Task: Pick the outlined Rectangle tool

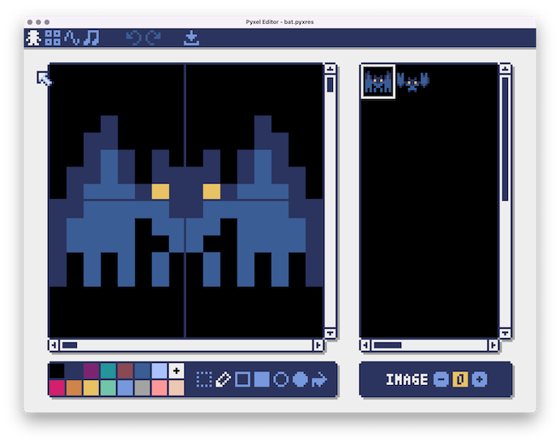Action: [242, 379]
